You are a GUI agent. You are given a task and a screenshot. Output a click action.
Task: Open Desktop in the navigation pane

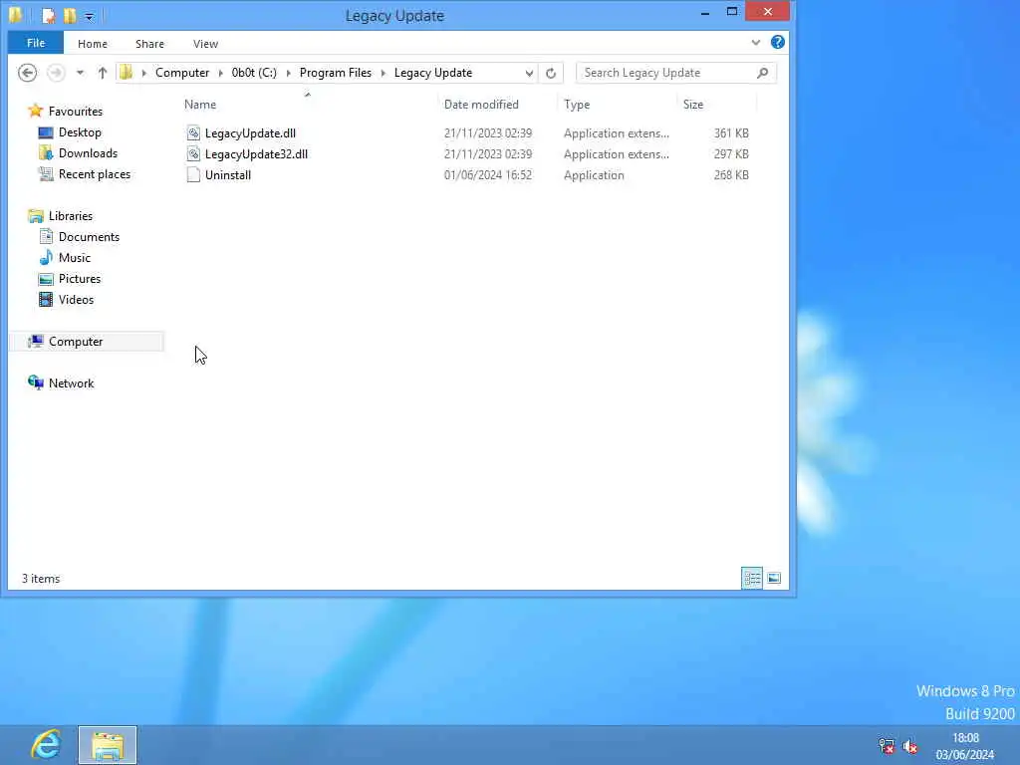80,132
